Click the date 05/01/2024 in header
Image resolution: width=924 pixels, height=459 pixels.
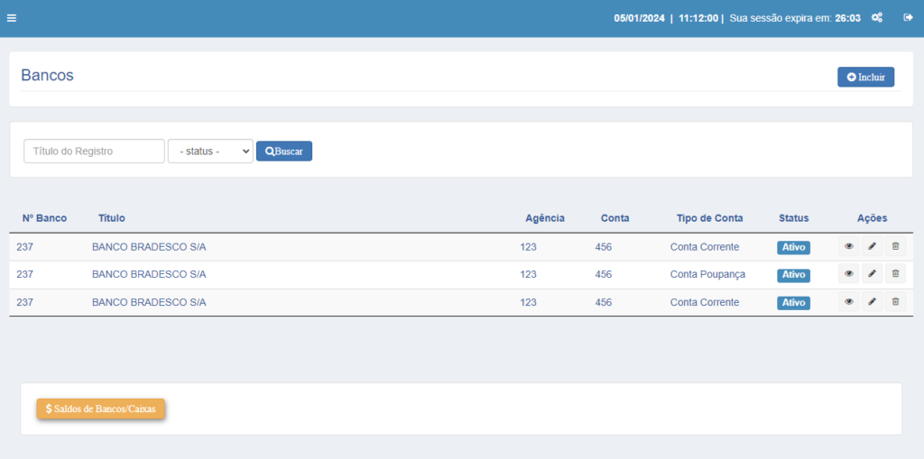pos(640,18)
